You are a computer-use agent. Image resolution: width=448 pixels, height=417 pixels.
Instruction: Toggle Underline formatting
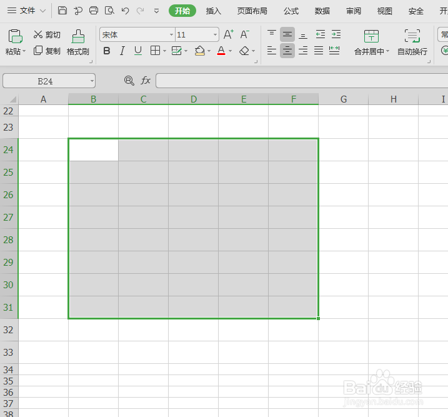pyautogui.click(x=138, y=51)
